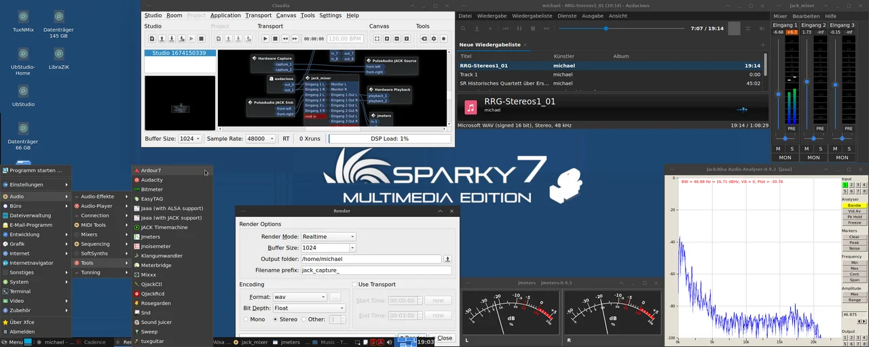869x347 pixels.
Task: Open Wiedergabeliste menu in Audacious
Action: (532, 16)
